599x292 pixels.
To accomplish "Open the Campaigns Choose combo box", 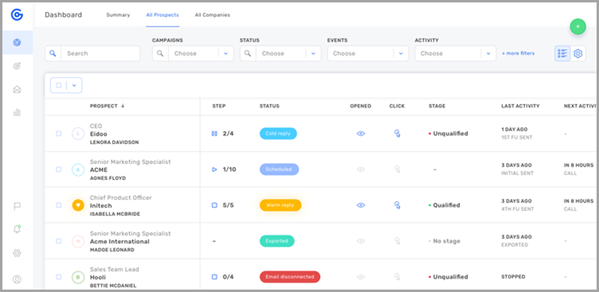I will (x=193, y=53).
